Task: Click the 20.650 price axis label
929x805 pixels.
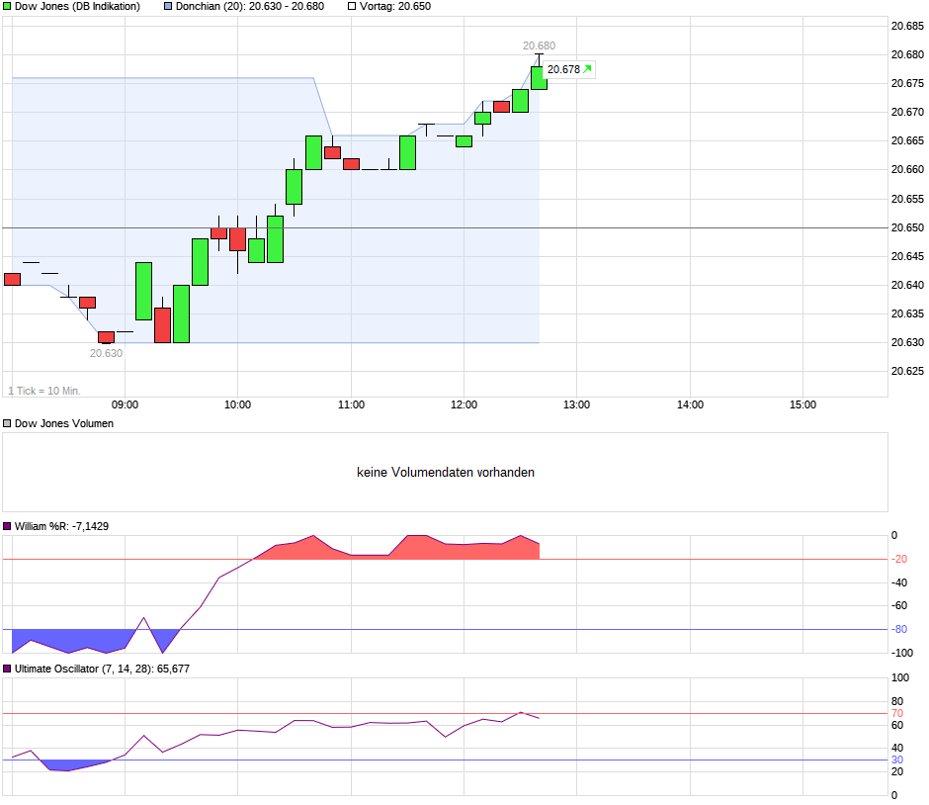Action: coord(907,227)
